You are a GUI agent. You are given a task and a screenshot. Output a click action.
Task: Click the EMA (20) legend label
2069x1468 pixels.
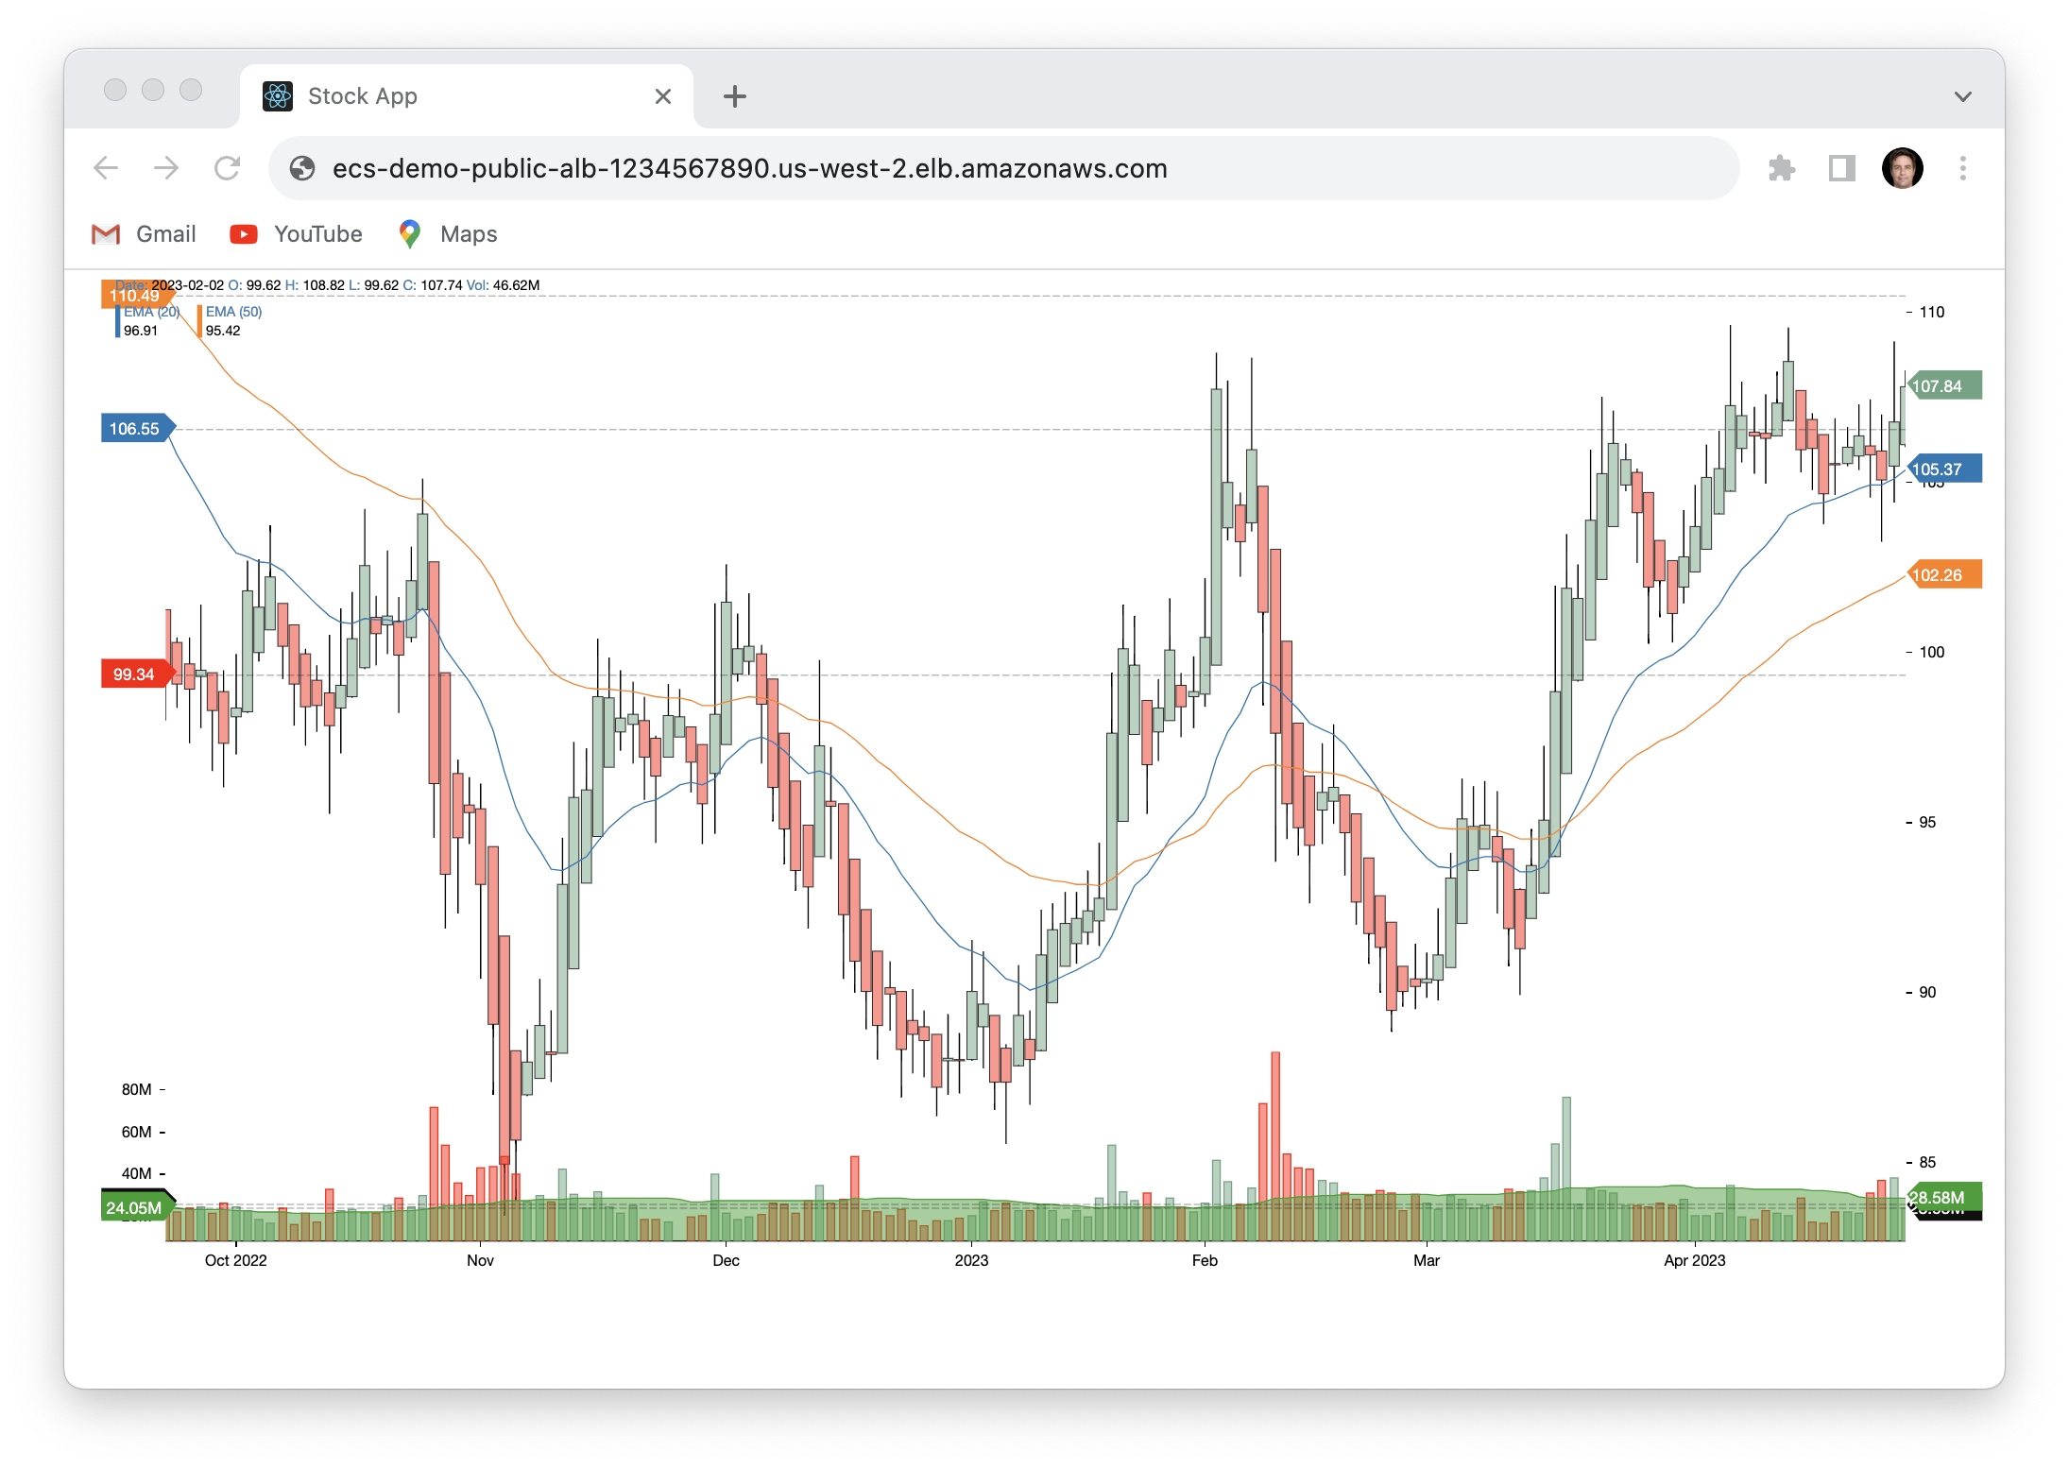click(x=152, y=312)
